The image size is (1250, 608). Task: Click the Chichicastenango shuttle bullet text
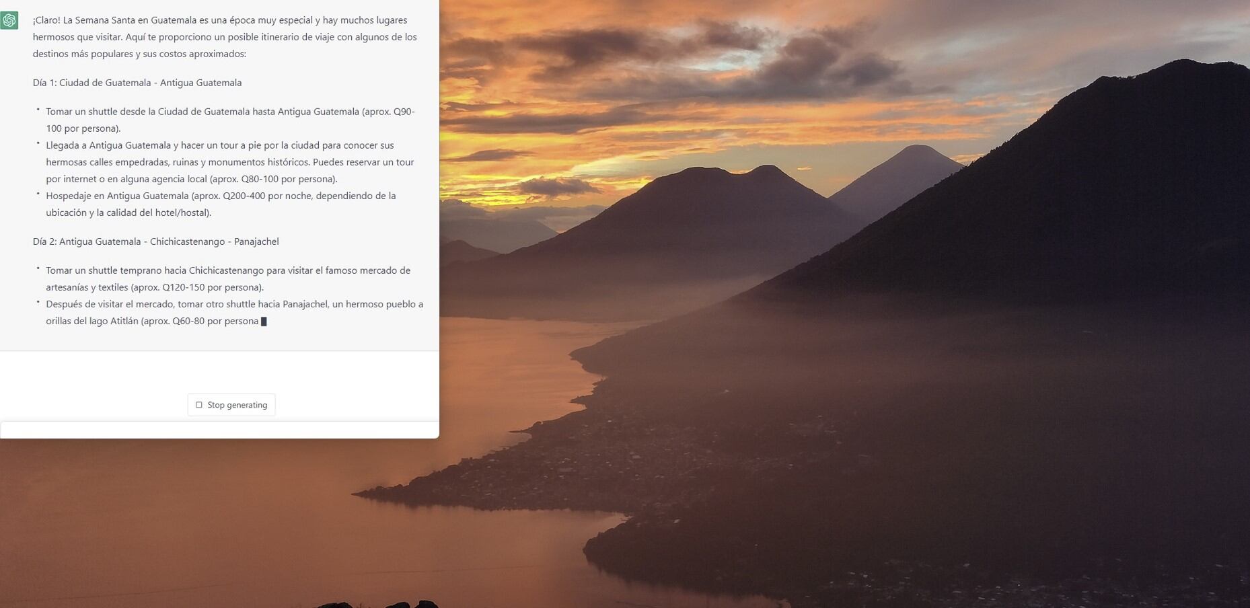click(x=228, y=278)
